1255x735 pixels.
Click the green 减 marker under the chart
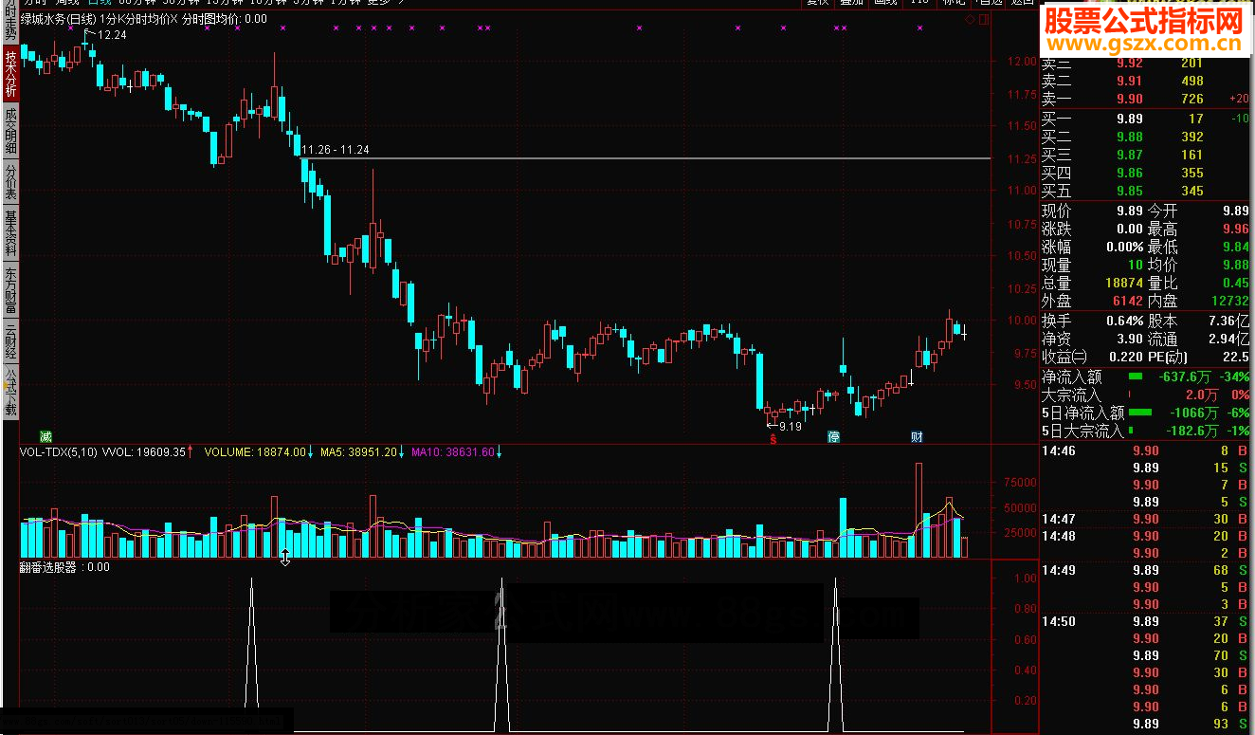pyautogui.click(x=45, y=435)
